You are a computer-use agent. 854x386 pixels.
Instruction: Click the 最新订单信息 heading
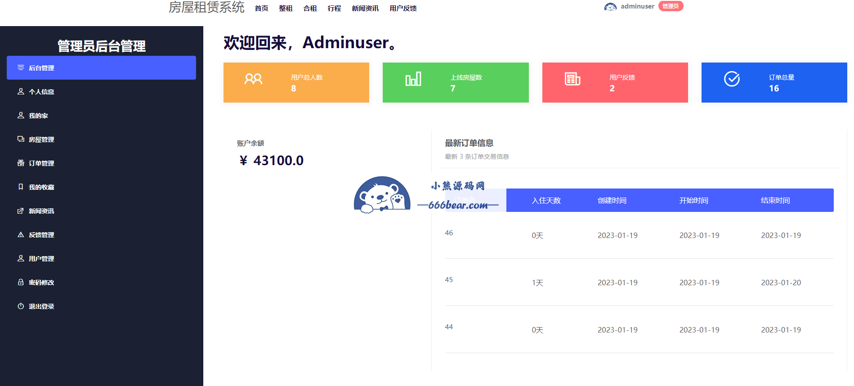pyautogui.click(x=469, y=143)
